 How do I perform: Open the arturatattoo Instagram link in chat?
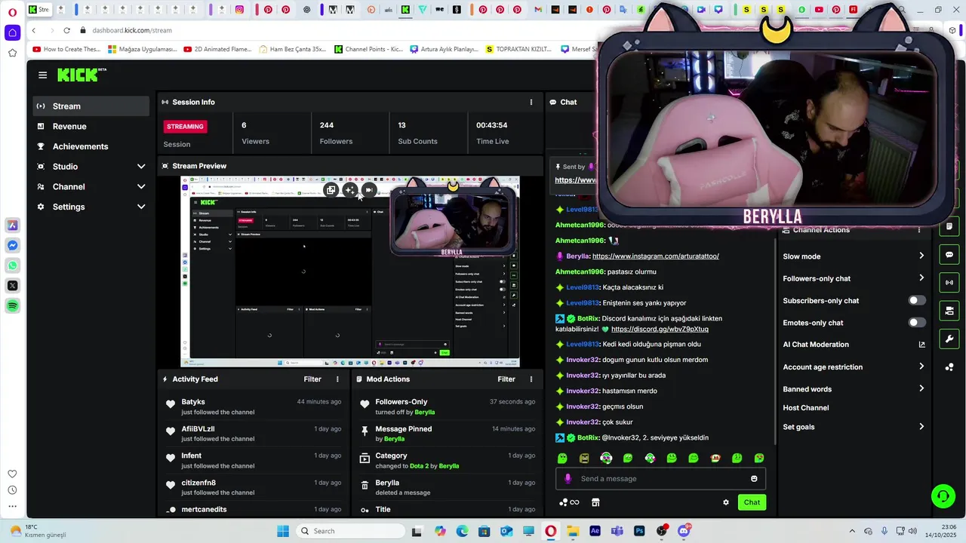click(x=656, y=256)
